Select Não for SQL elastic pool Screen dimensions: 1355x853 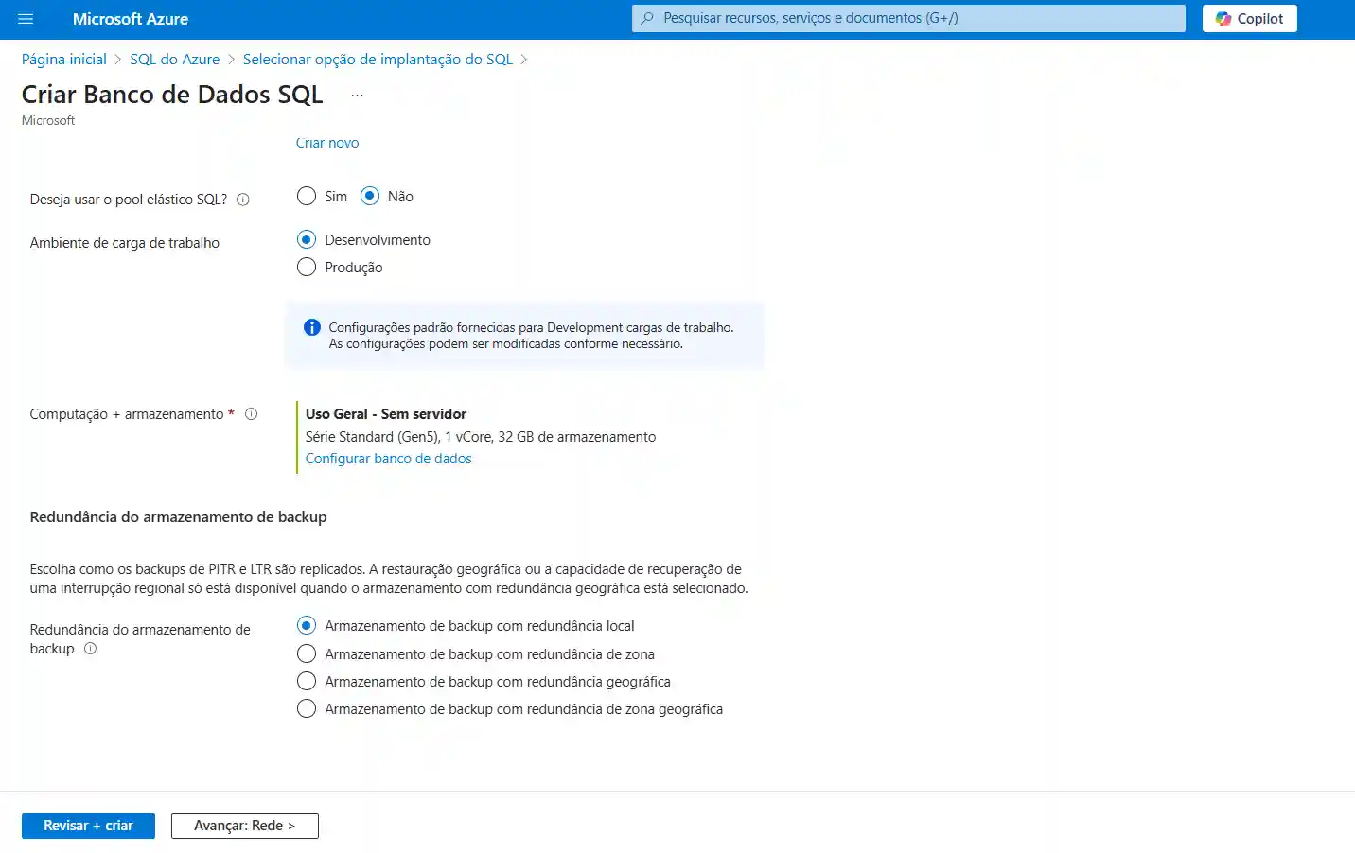pos(370,197)
